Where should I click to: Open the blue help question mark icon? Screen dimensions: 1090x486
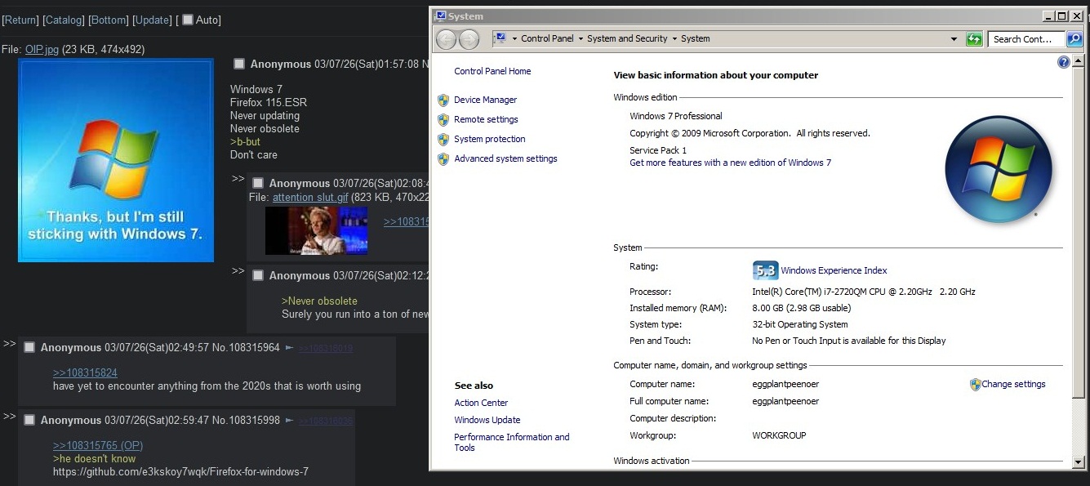(x=1064, y=62)
